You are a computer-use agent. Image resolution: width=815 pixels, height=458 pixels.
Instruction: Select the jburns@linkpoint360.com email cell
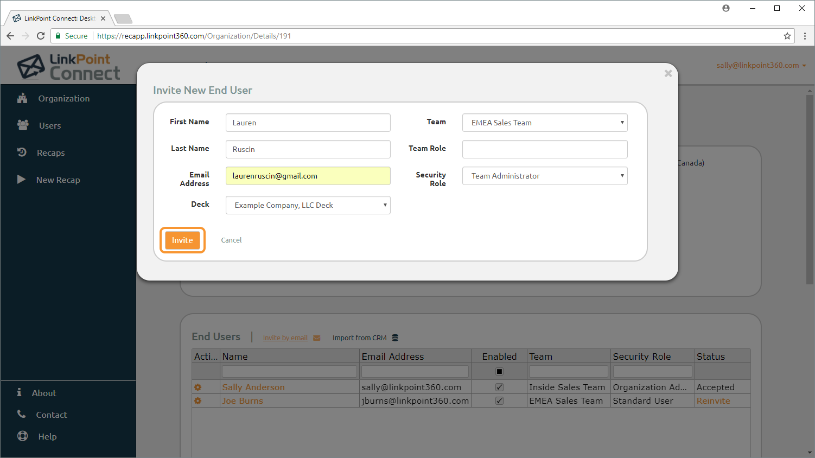(415, 401)
